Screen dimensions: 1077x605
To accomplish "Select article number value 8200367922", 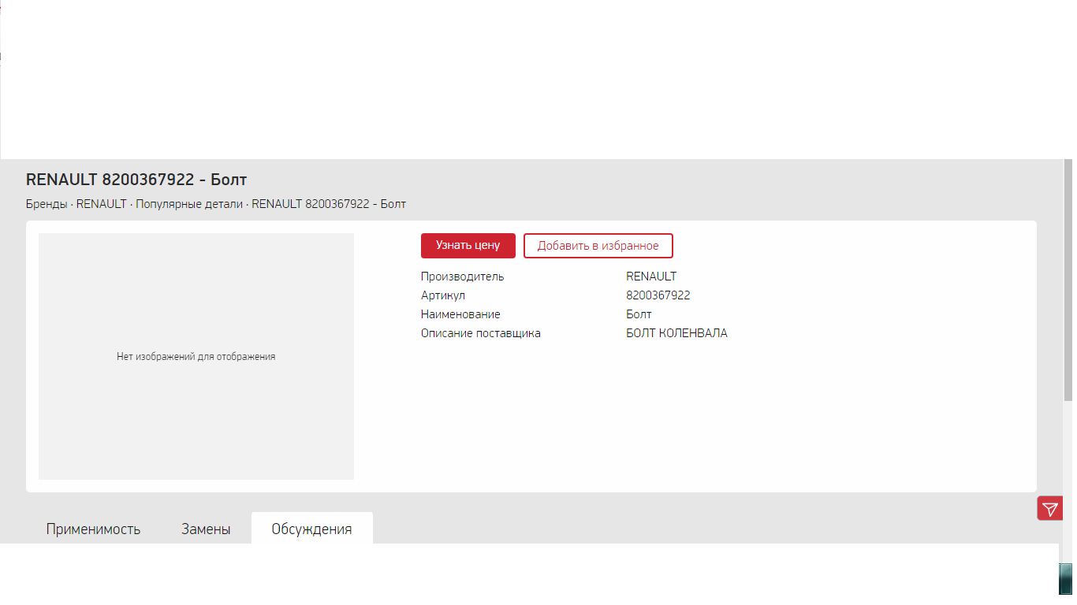I will click(x=658, y=295).
